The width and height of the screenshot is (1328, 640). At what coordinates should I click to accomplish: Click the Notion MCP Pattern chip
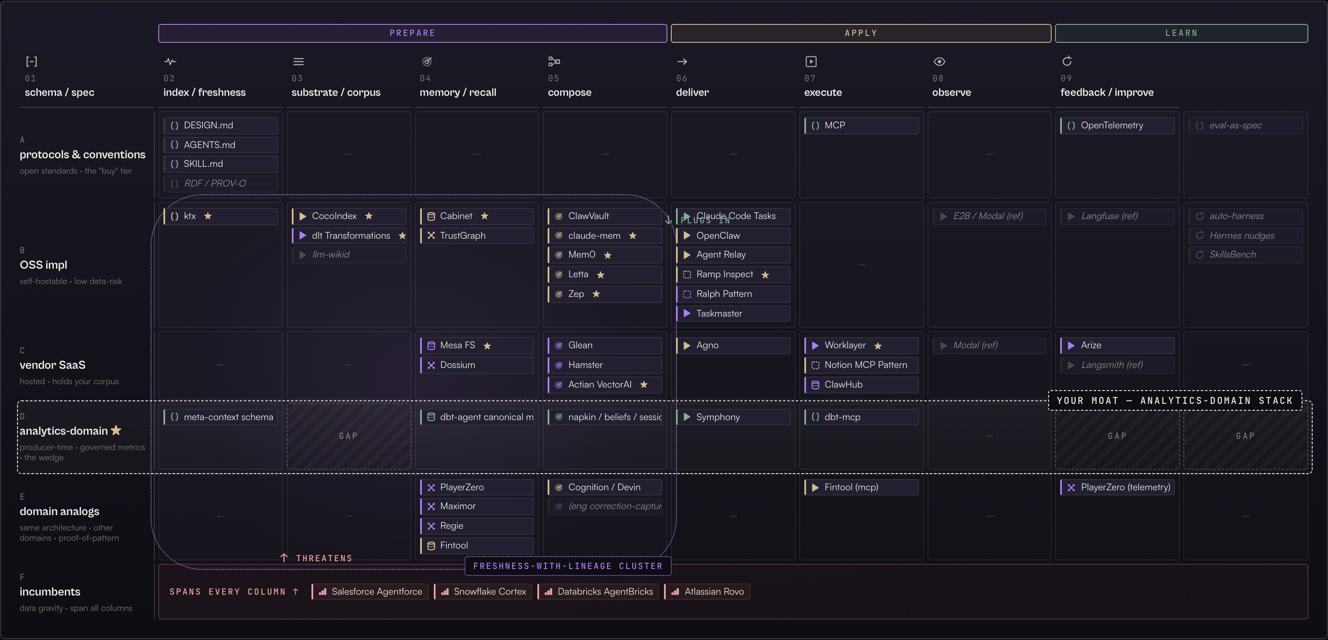coord(862,365)
